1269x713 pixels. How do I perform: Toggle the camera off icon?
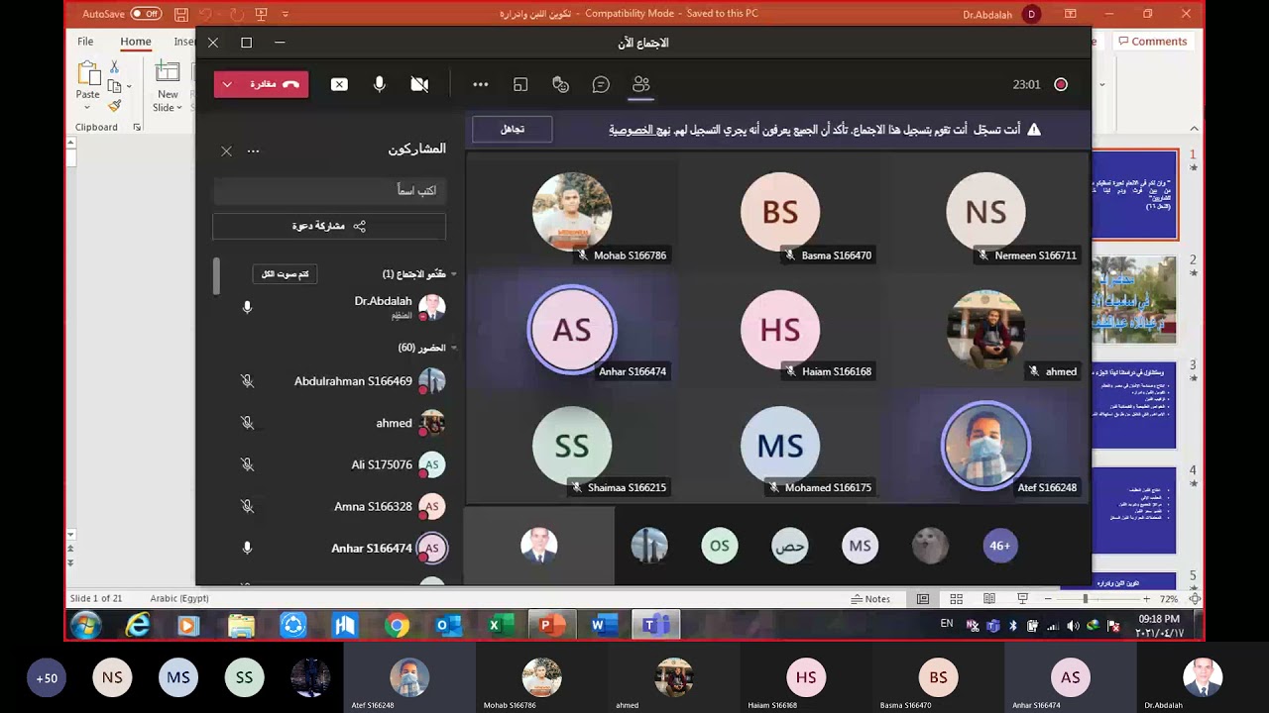click(x=419, y=84)
